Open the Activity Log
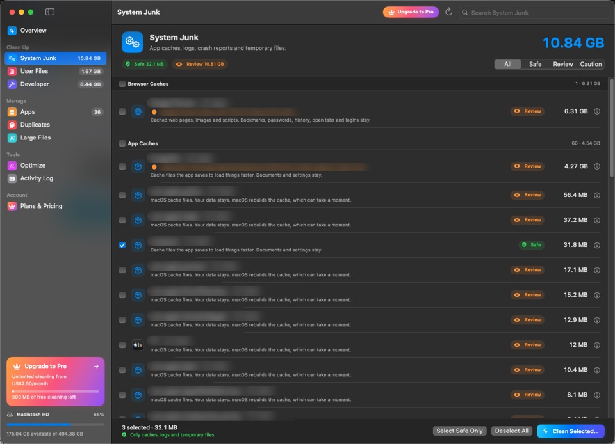The width and height of the screenshot is (615, 444). coord(56,178)
